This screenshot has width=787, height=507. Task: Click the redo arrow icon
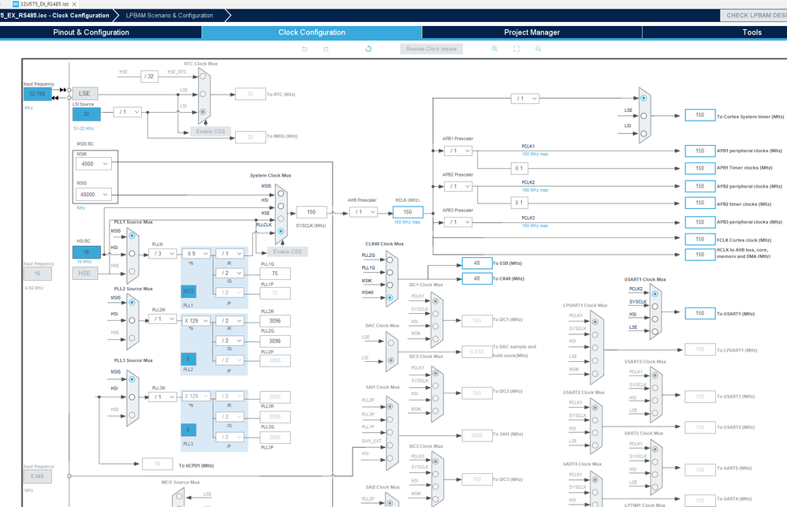(x=326, y=49)
